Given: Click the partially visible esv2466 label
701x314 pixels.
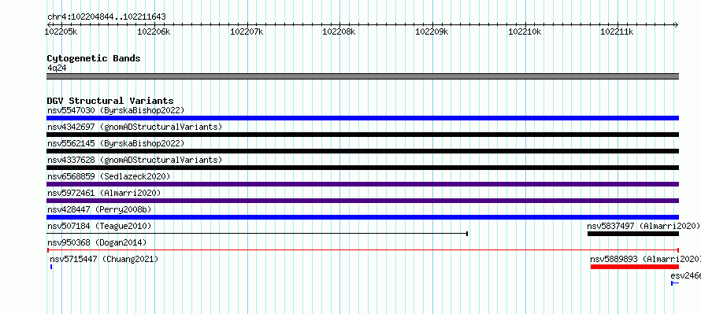Looking at the screenshot, I should 686,275.
